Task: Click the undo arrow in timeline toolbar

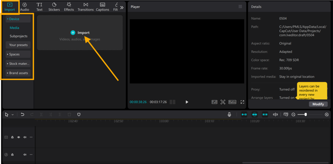Action: click(x=22, y=115)
